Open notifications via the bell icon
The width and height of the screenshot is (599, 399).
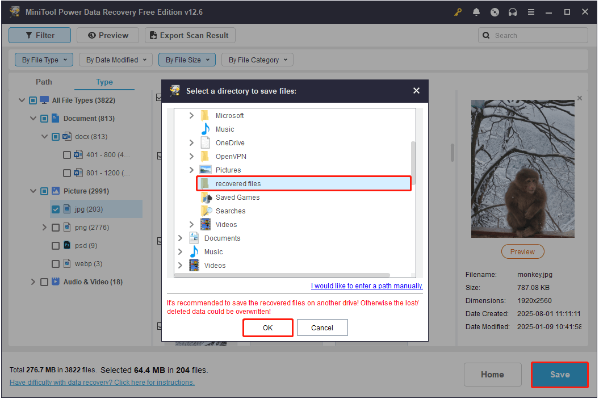476,12
